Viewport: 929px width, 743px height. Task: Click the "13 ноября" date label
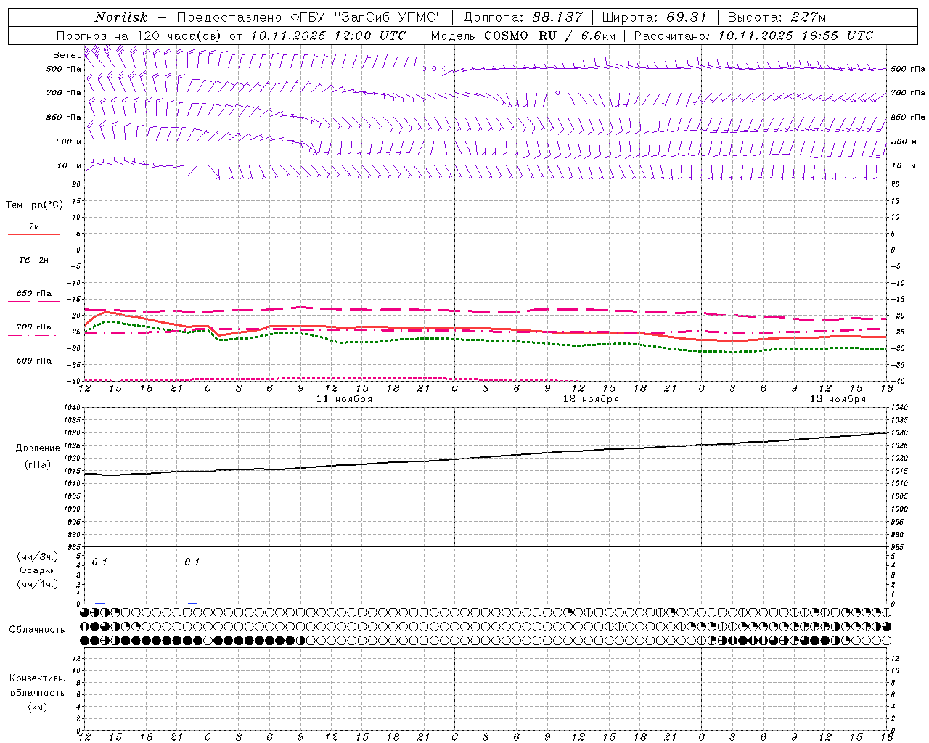click(x=838, y=399)
